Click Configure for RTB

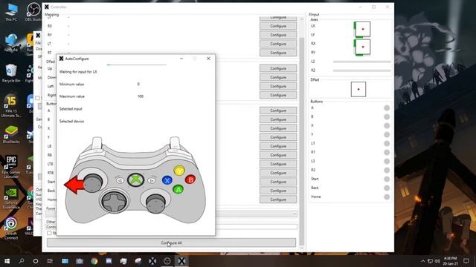(x=278, y=173)
